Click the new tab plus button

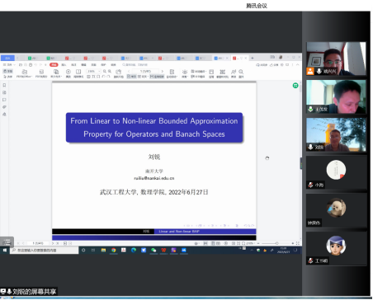tap(253, 58)
